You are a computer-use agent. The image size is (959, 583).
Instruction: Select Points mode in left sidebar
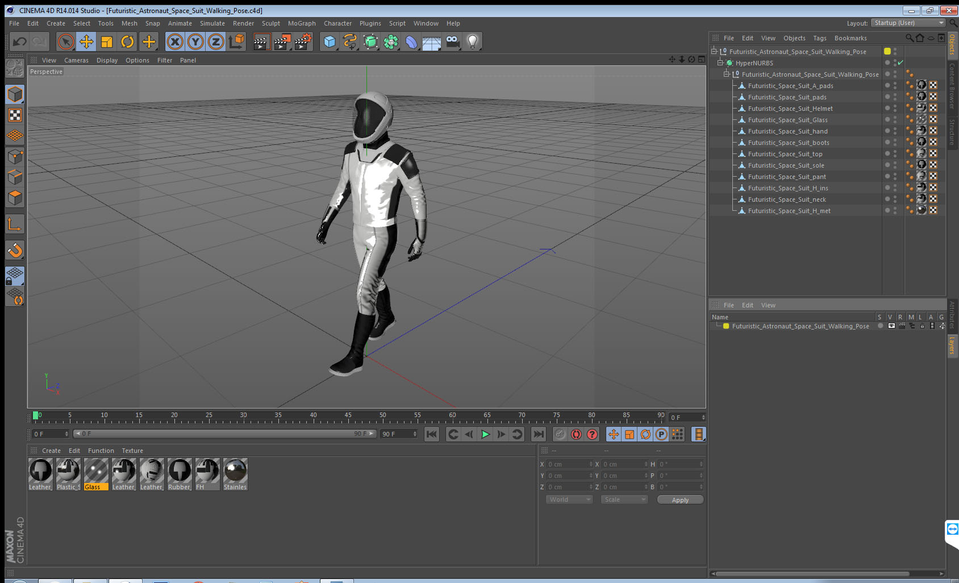(15, 156)
